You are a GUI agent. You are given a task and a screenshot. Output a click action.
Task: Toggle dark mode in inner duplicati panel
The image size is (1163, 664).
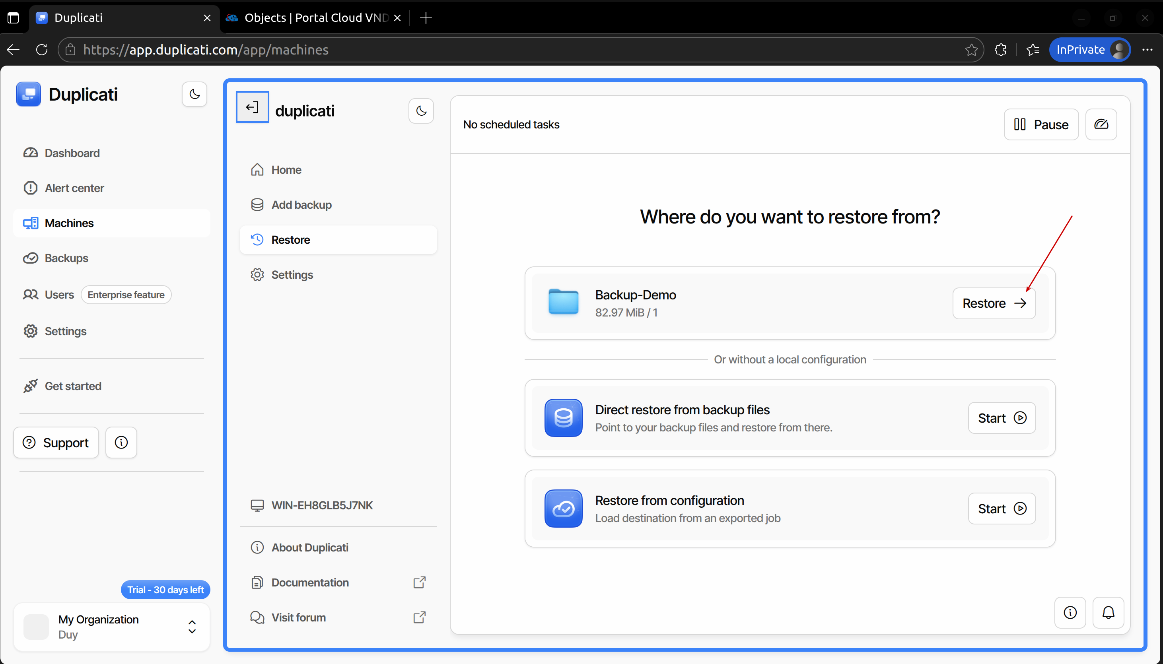click(421, 111)
